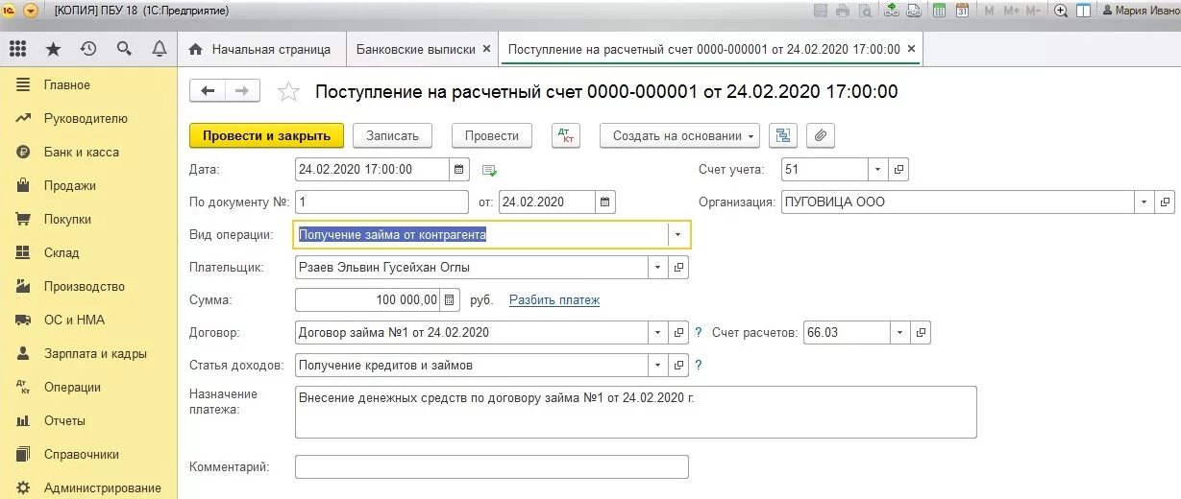
Task: Click Провести и закрыть button
Action: (x=266, y=135)
